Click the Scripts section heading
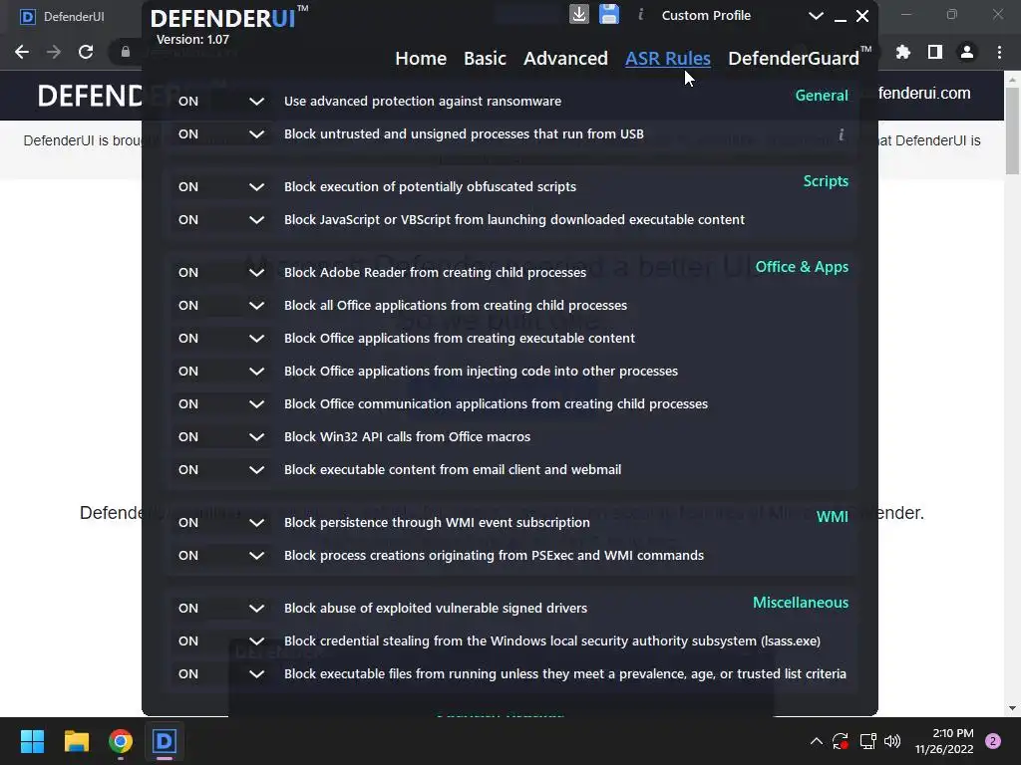This screenshot has width=1021, height=765. (826, 181)
